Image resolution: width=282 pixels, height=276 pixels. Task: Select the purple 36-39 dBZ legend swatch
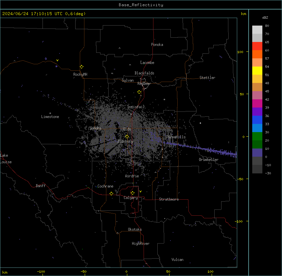[x=257, y=112]
